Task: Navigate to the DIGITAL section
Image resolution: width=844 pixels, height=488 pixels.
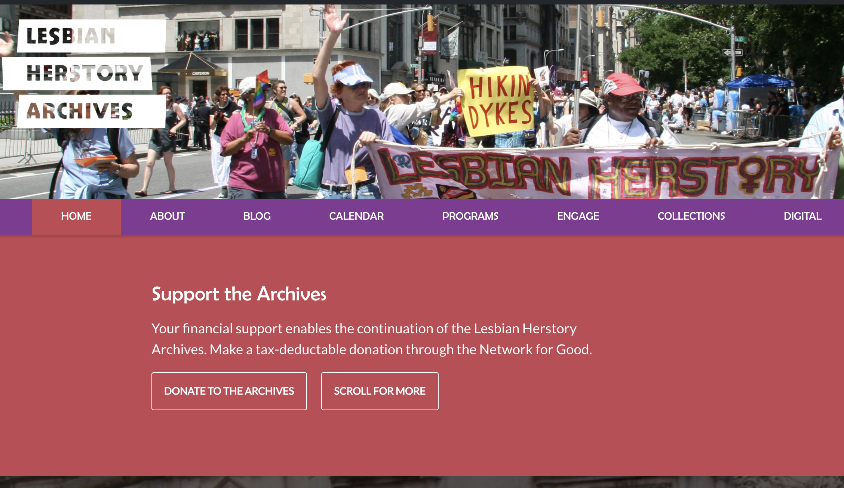Action: (802, 216)
